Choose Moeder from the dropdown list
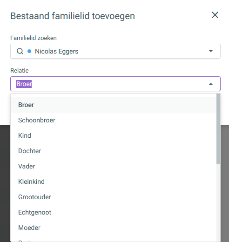Viewport: 229px width, 242px height. point(114,228)
